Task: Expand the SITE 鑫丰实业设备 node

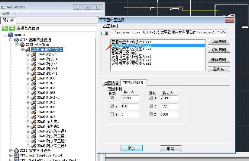Action: (x=11, y=151)
